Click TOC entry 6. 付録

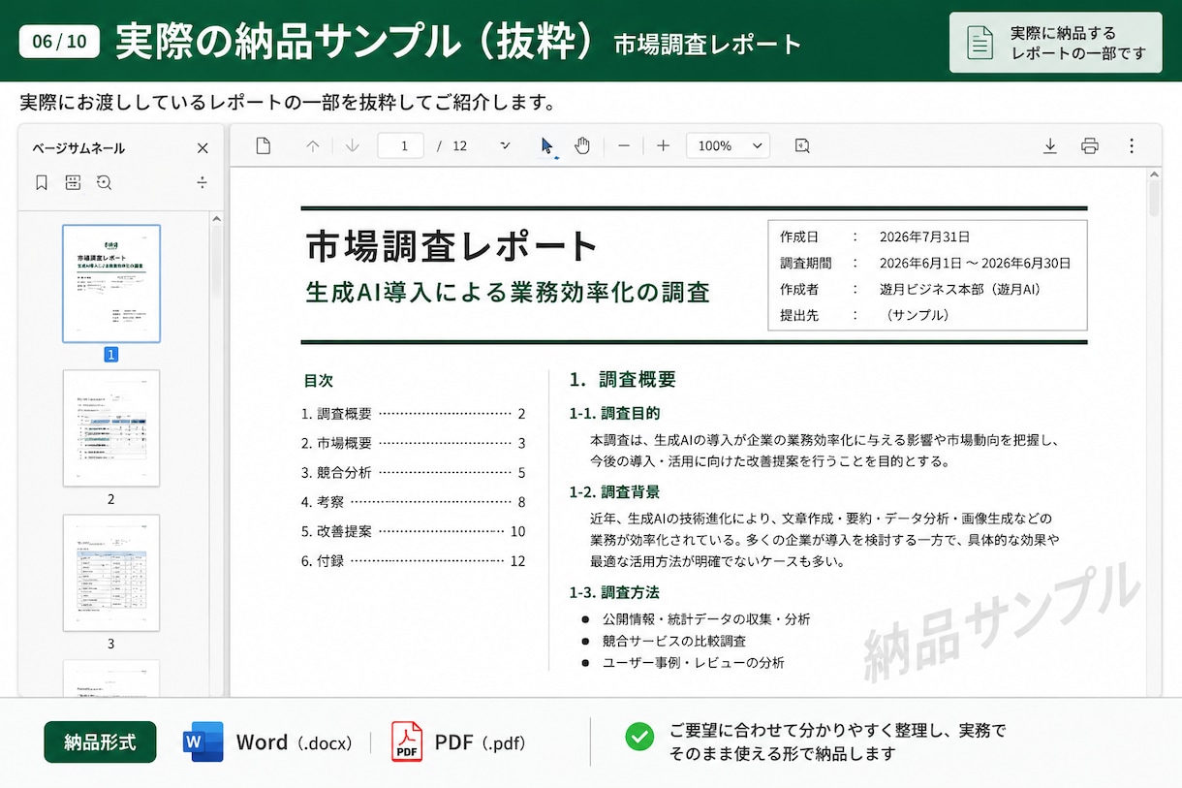coord(414,561)
